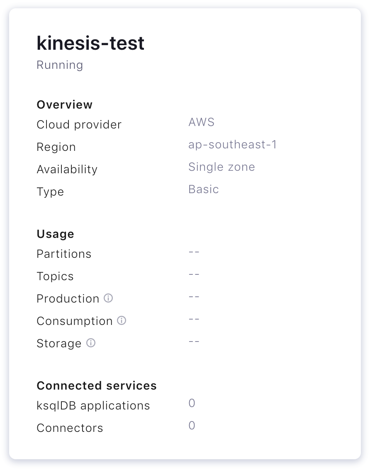The height and width of the screenshot is (470, 370).
Task: Click the ap-southeast-1 region value
Action: pos(232,145)
